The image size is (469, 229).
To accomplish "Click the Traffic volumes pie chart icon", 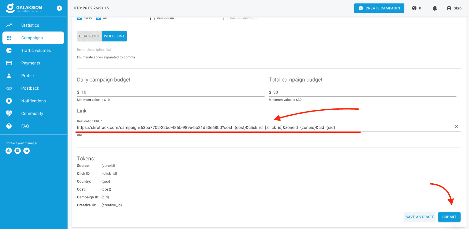I will coord(9,50).
